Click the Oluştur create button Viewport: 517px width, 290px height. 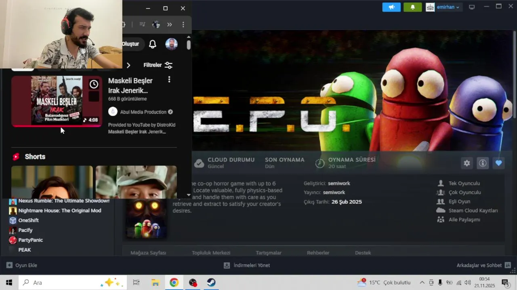(130, 44)
